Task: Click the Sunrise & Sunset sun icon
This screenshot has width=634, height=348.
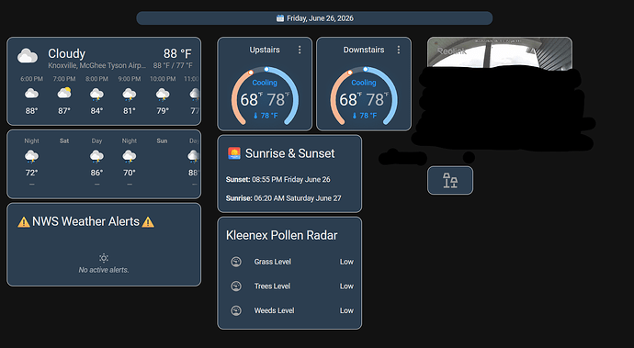Action: coord(234,153)
